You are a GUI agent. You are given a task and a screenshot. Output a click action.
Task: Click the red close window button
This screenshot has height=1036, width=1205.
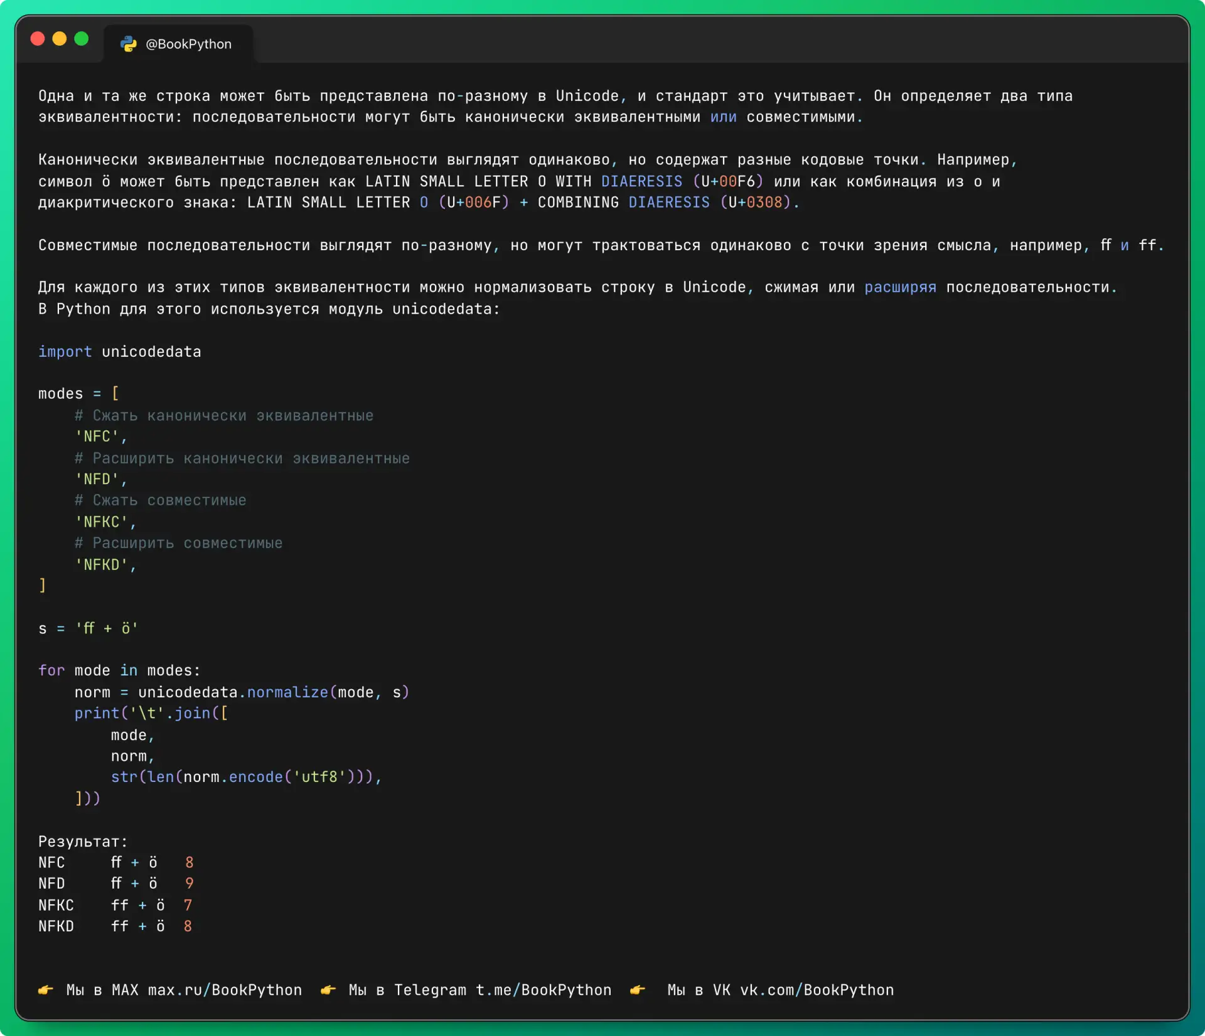[38, 39]
